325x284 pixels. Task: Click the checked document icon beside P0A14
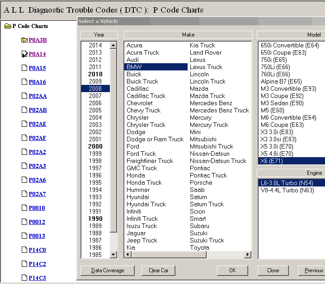coord(24,54)
